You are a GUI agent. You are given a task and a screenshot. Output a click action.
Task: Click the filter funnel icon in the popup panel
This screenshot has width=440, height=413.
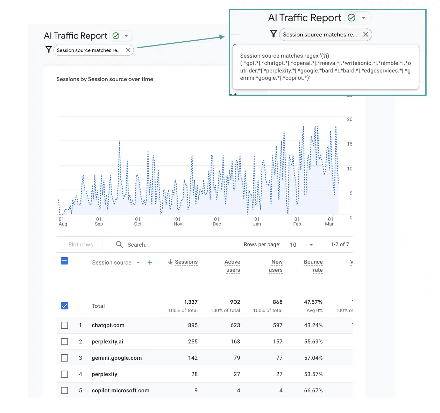[273, 34]
